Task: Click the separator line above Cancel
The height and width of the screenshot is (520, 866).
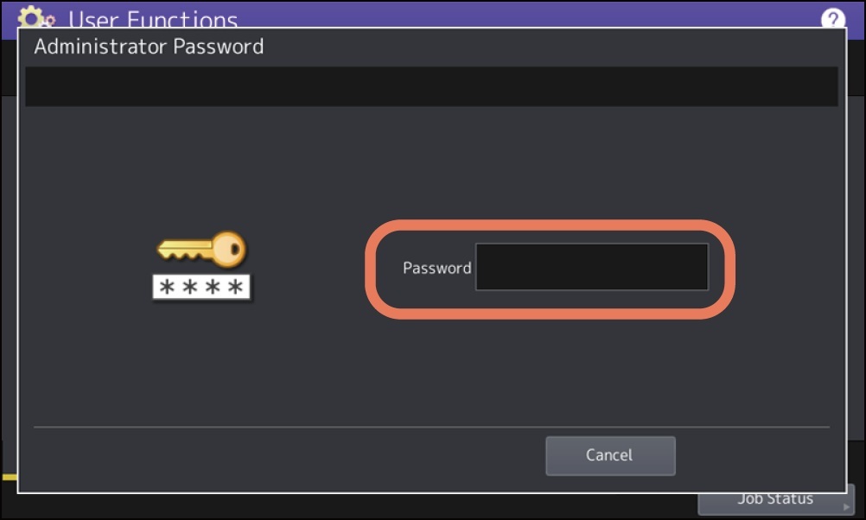Action: 431,427
